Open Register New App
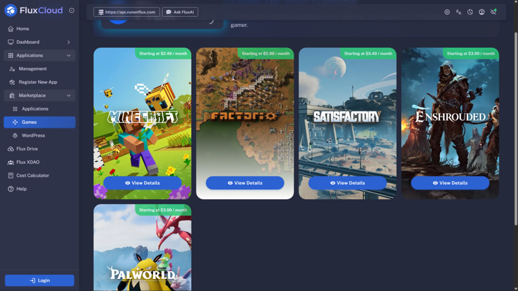518x291 pixels. point(39,82)
